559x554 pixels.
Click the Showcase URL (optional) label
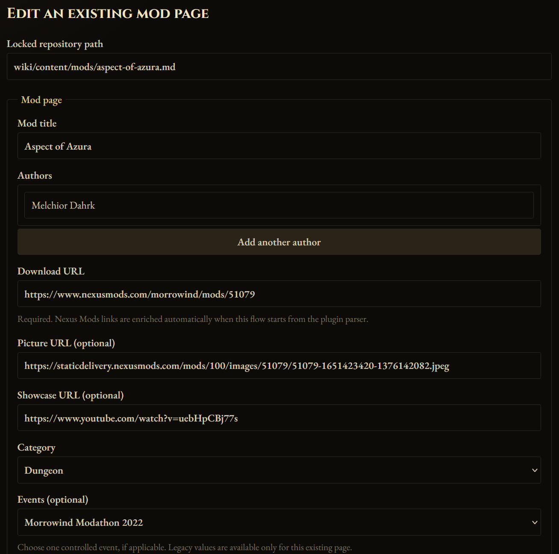pos(71,395)
